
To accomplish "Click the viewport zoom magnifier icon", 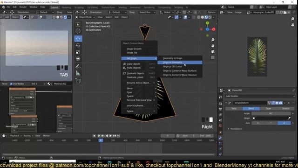I will point(213,40).
